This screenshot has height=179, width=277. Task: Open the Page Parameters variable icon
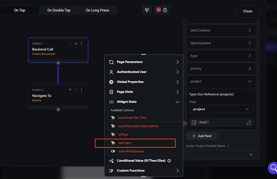[x=111, y=62]
